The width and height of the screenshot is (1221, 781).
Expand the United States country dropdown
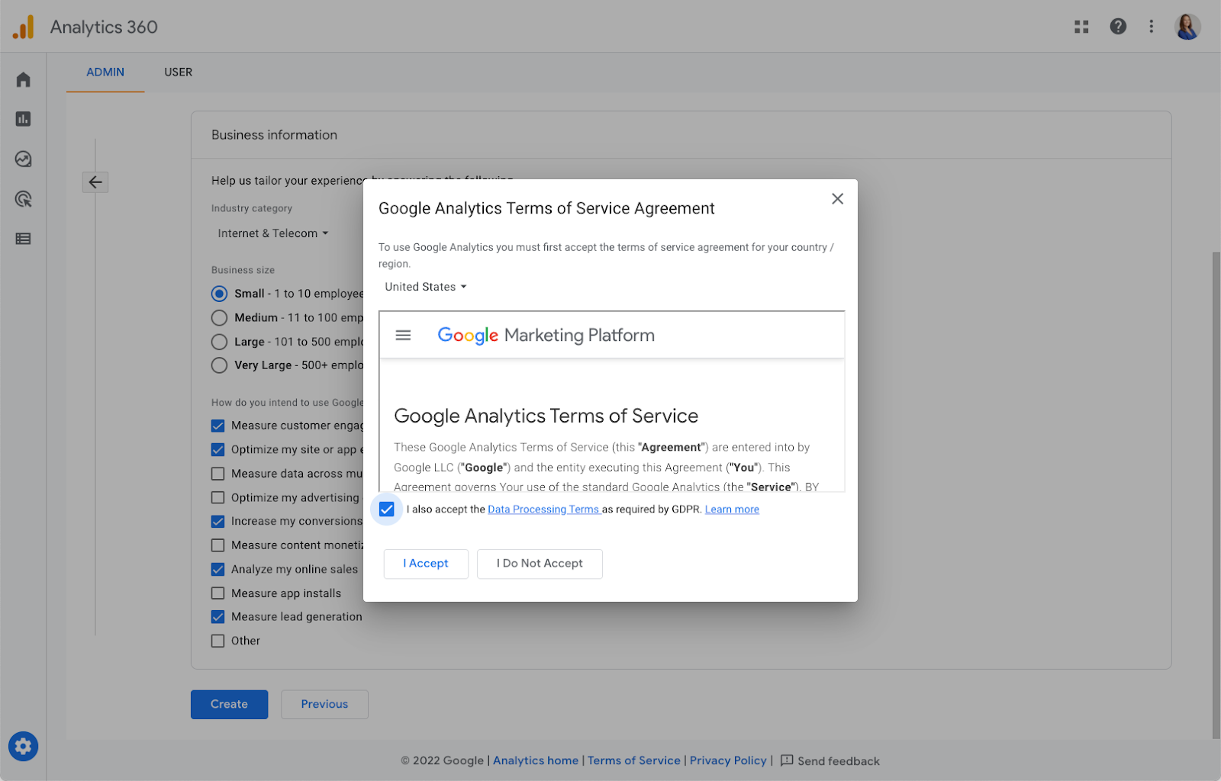426,287
